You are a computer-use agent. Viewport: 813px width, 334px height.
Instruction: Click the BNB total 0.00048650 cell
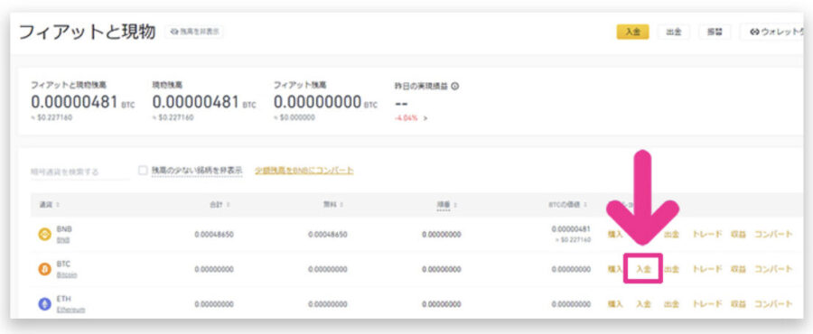click(x=214, y=235)
